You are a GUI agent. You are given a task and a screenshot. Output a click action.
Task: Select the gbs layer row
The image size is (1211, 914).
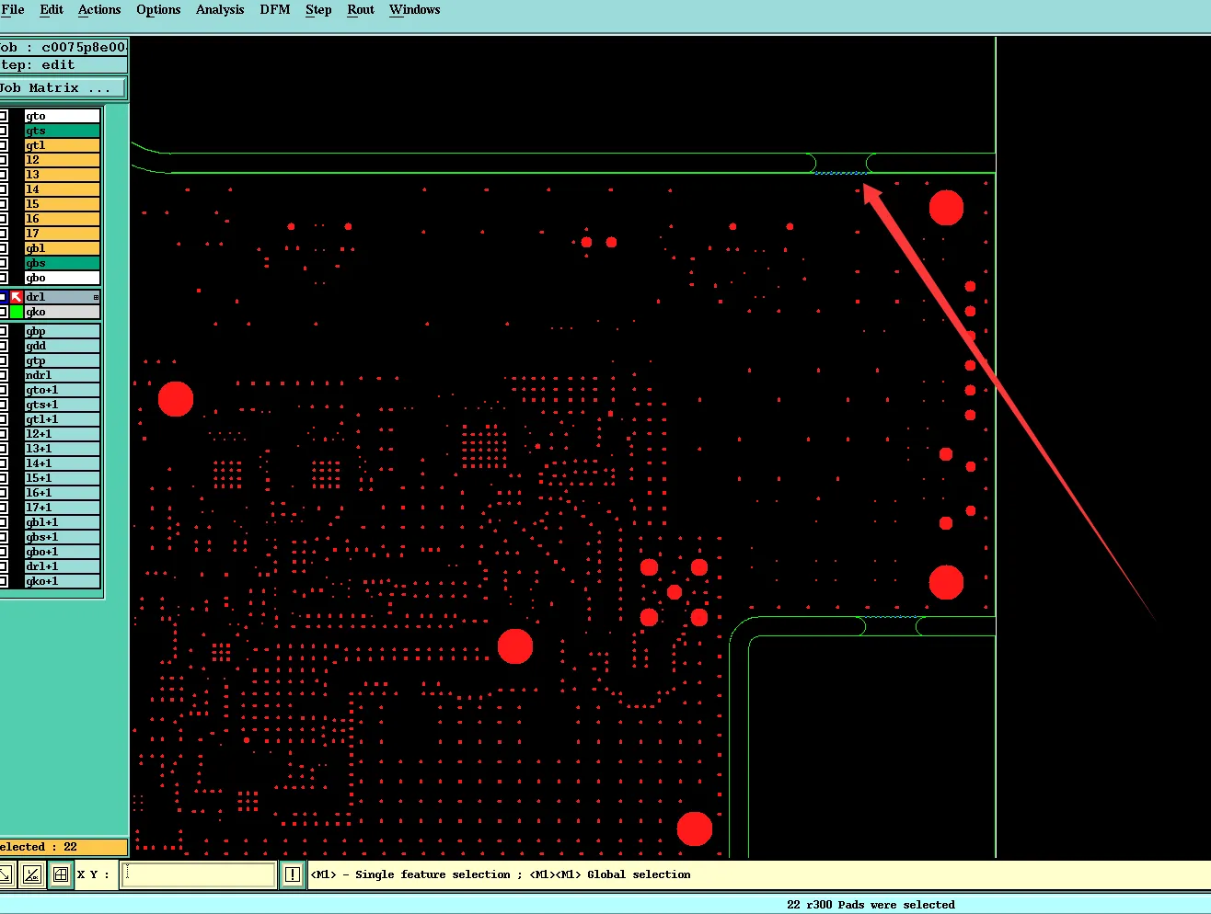click(x=63, y=263)
